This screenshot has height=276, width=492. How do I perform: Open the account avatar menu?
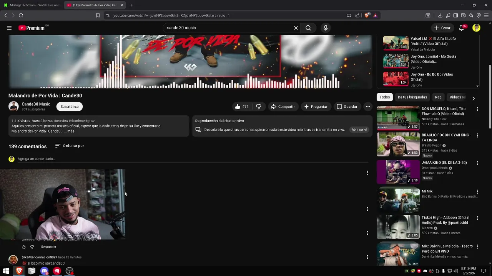click(x=476, y=28)
